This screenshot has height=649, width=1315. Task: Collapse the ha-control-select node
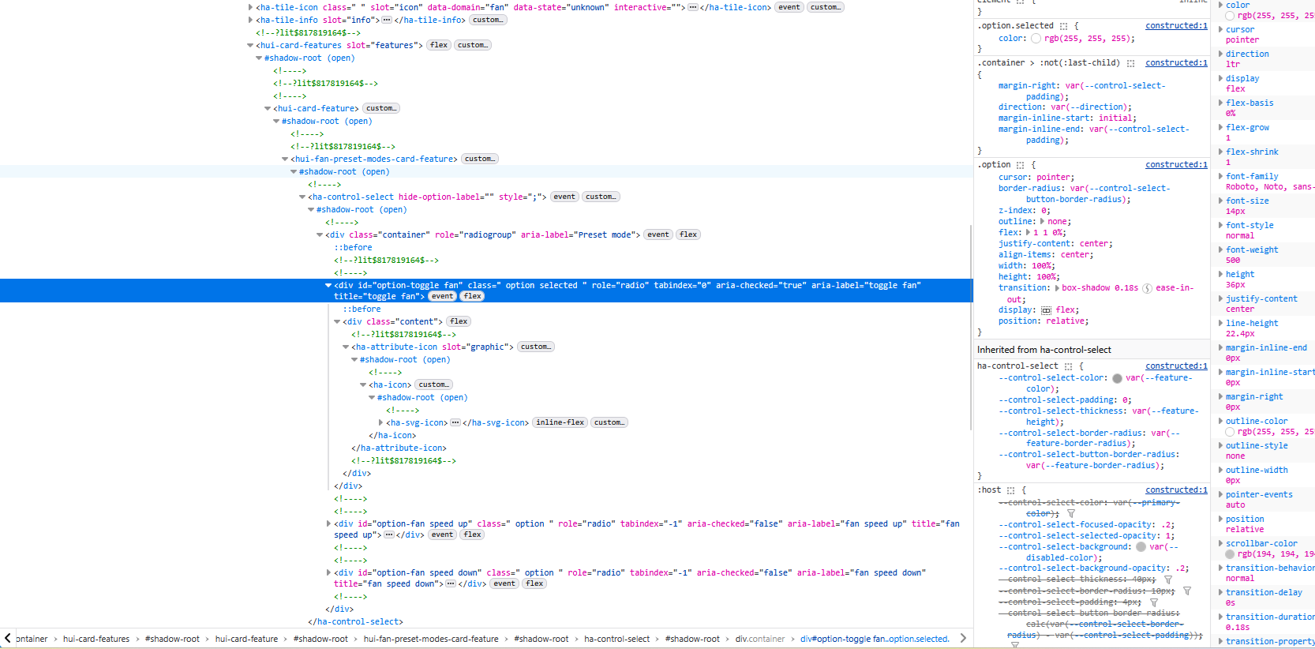coord(303,197)
